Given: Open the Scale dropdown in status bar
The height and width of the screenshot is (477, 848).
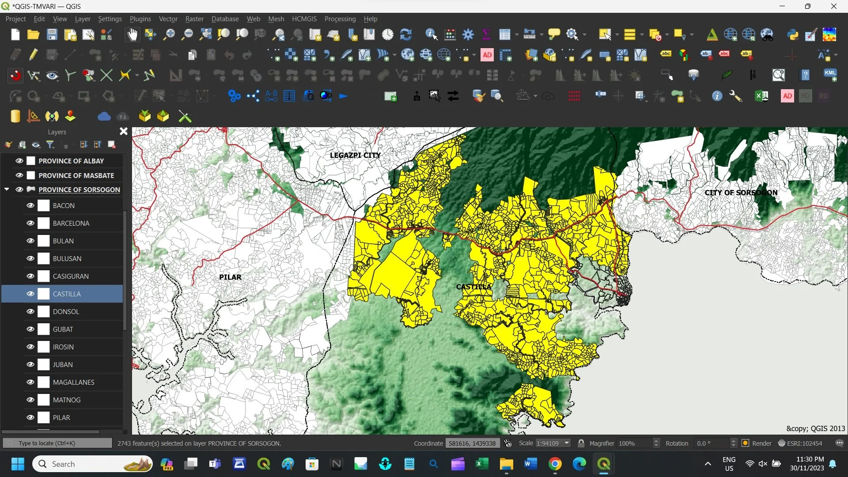Looking at the screenshot, I should pyautogui.click(x=567, y=443).
